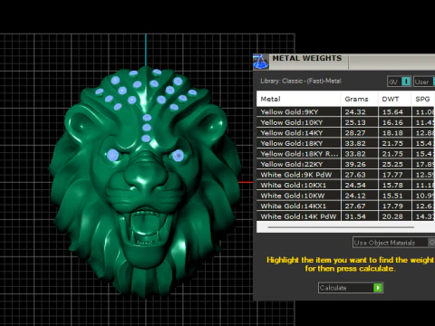Image resolution: width=435 pixels, height=326 pixels.
Task: Click the 25.13 grams value
Action: tap(355, 122)
